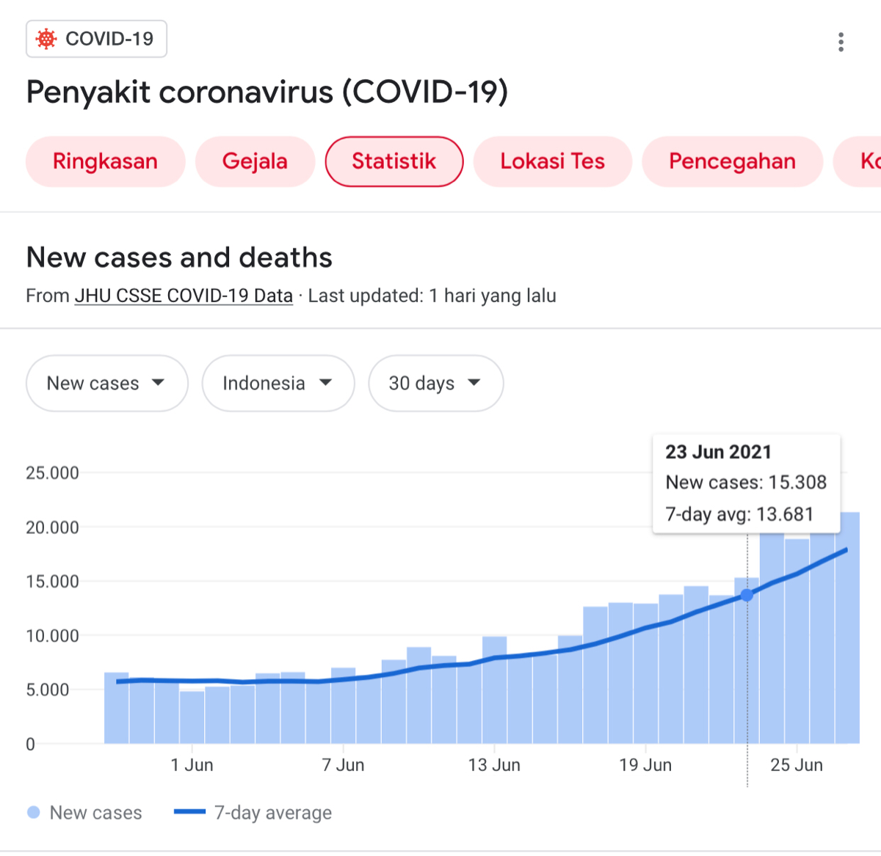The image size is (881, 856).
Task: Click the 23 Jun 2021 tooltip box
Action: 746,483
